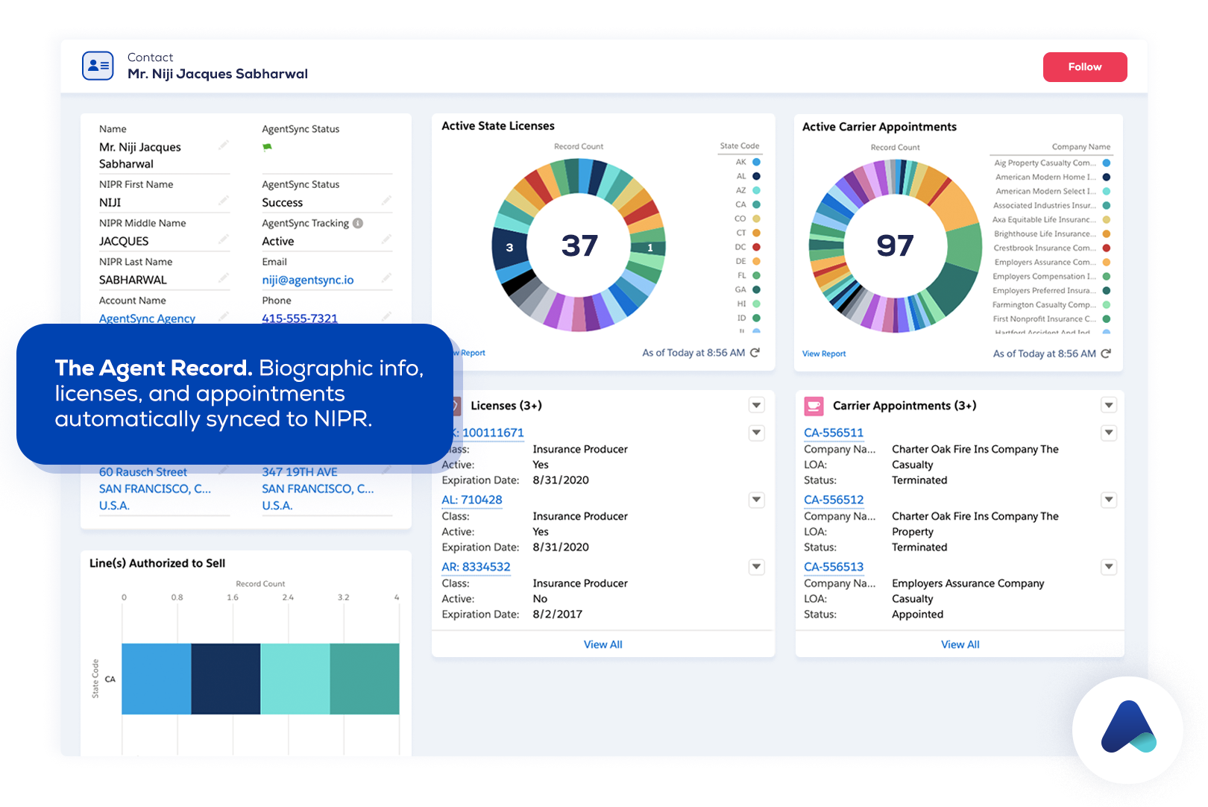Edit the NIPR First Name pencil icon
1208x807 pixels.
coord(223,201)
